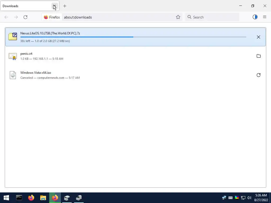Click the network tray icon
Viewport: 271px width, 203px height.
tap(224, 197)
